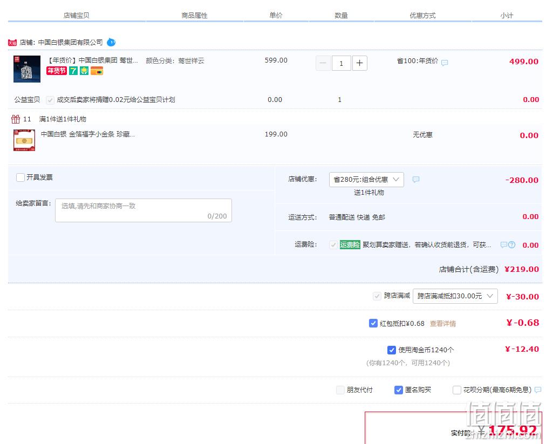Click the subtotal 499.00
The image size is (546, 444).
point(524,62)
